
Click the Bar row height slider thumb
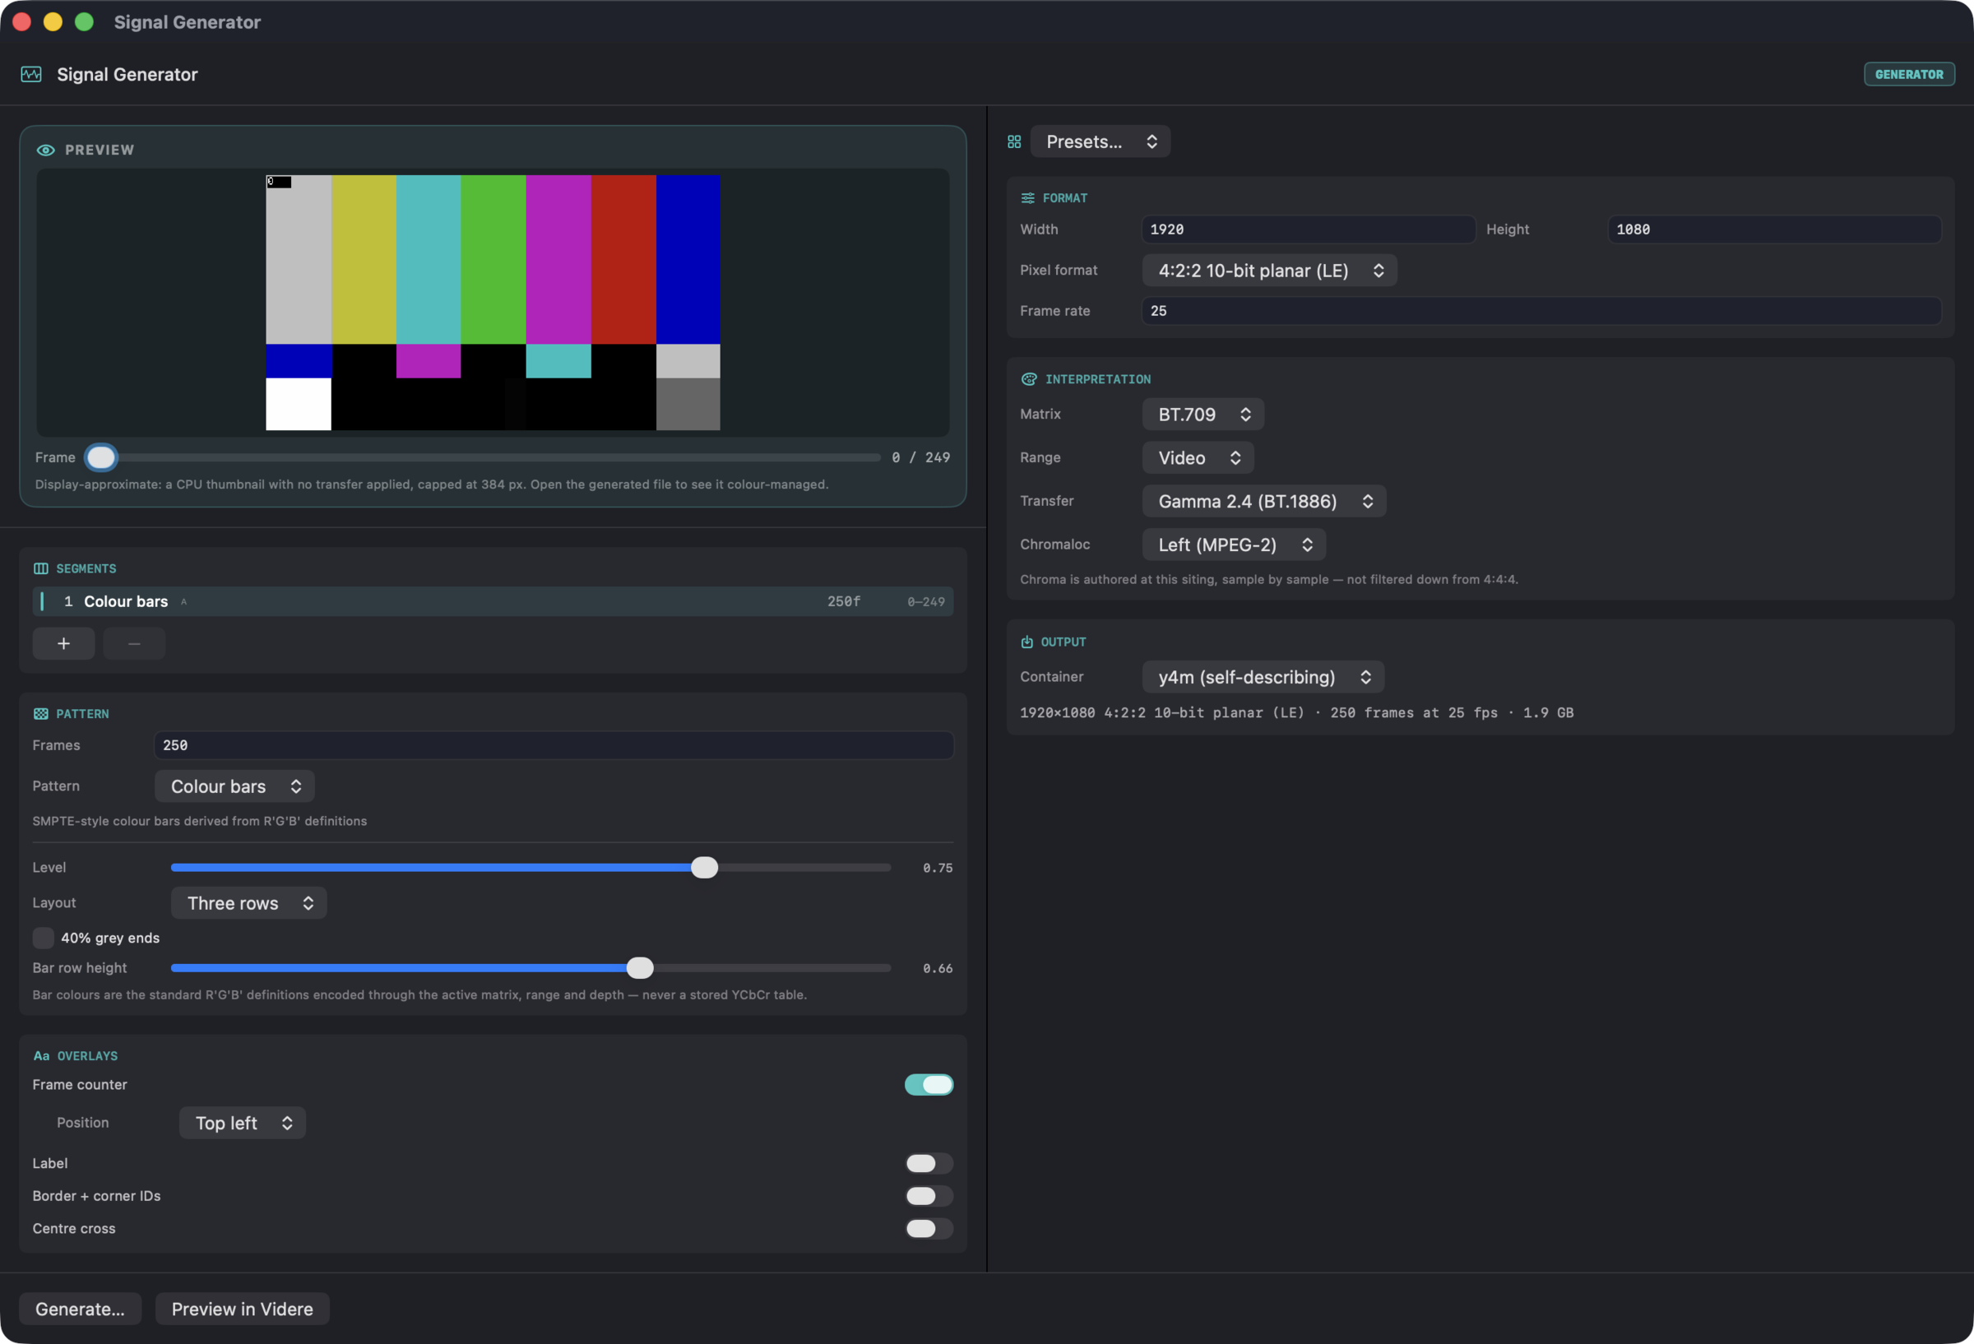click(x=640, y=967)
